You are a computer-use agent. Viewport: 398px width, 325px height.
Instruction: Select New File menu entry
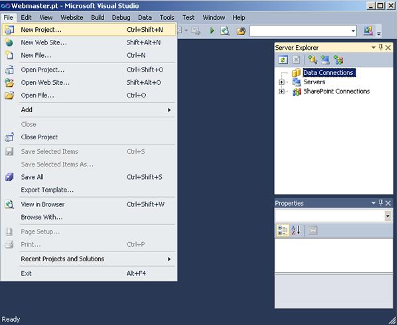(x=89, y=55)
